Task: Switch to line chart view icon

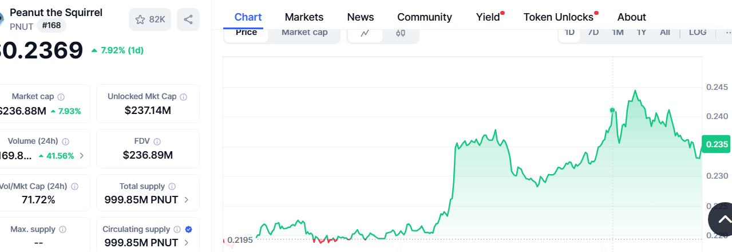Action: click(365, 33)
